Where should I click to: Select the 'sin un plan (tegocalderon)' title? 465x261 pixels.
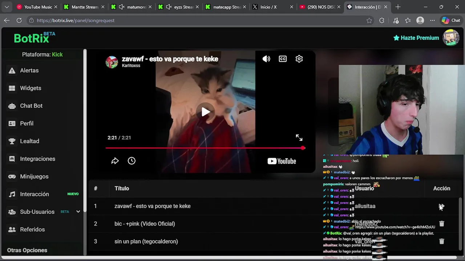point(146,241)
